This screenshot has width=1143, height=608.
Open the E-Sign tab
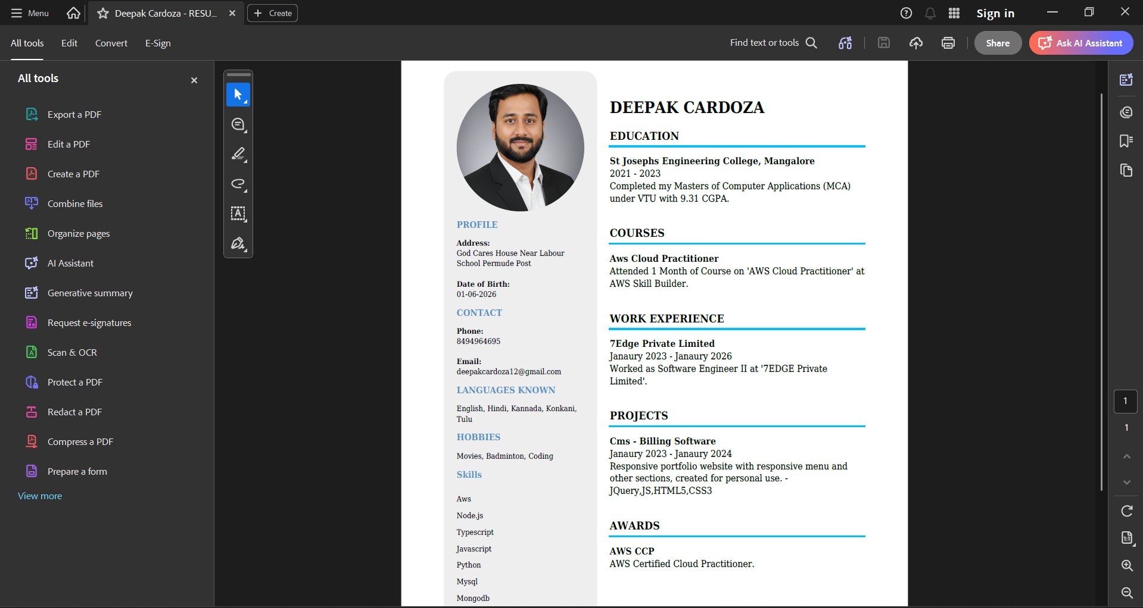pos(158,43)
